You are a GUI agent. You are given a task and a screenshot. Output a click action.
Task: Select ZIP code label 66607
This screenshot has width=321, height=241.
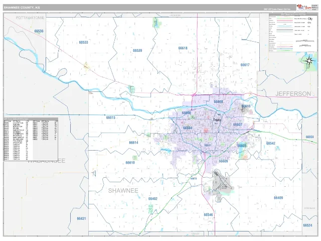coord(238,125)
